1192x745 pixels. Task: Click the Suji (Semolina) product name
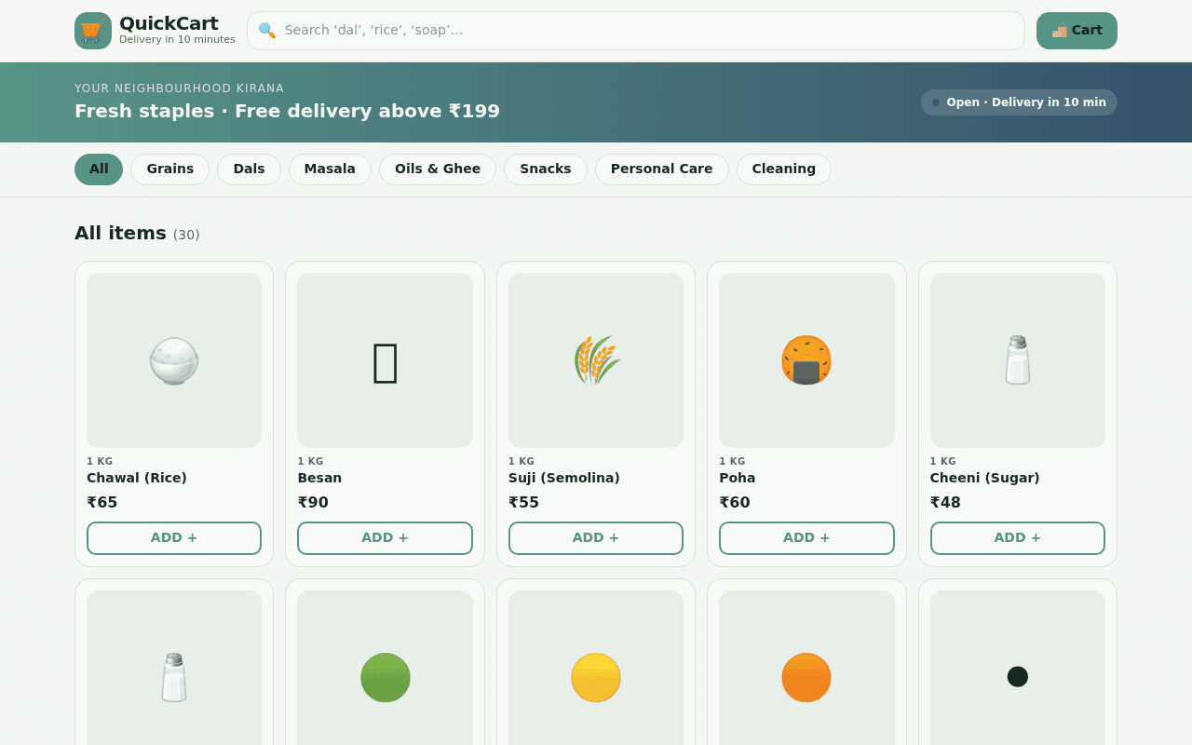564,478
